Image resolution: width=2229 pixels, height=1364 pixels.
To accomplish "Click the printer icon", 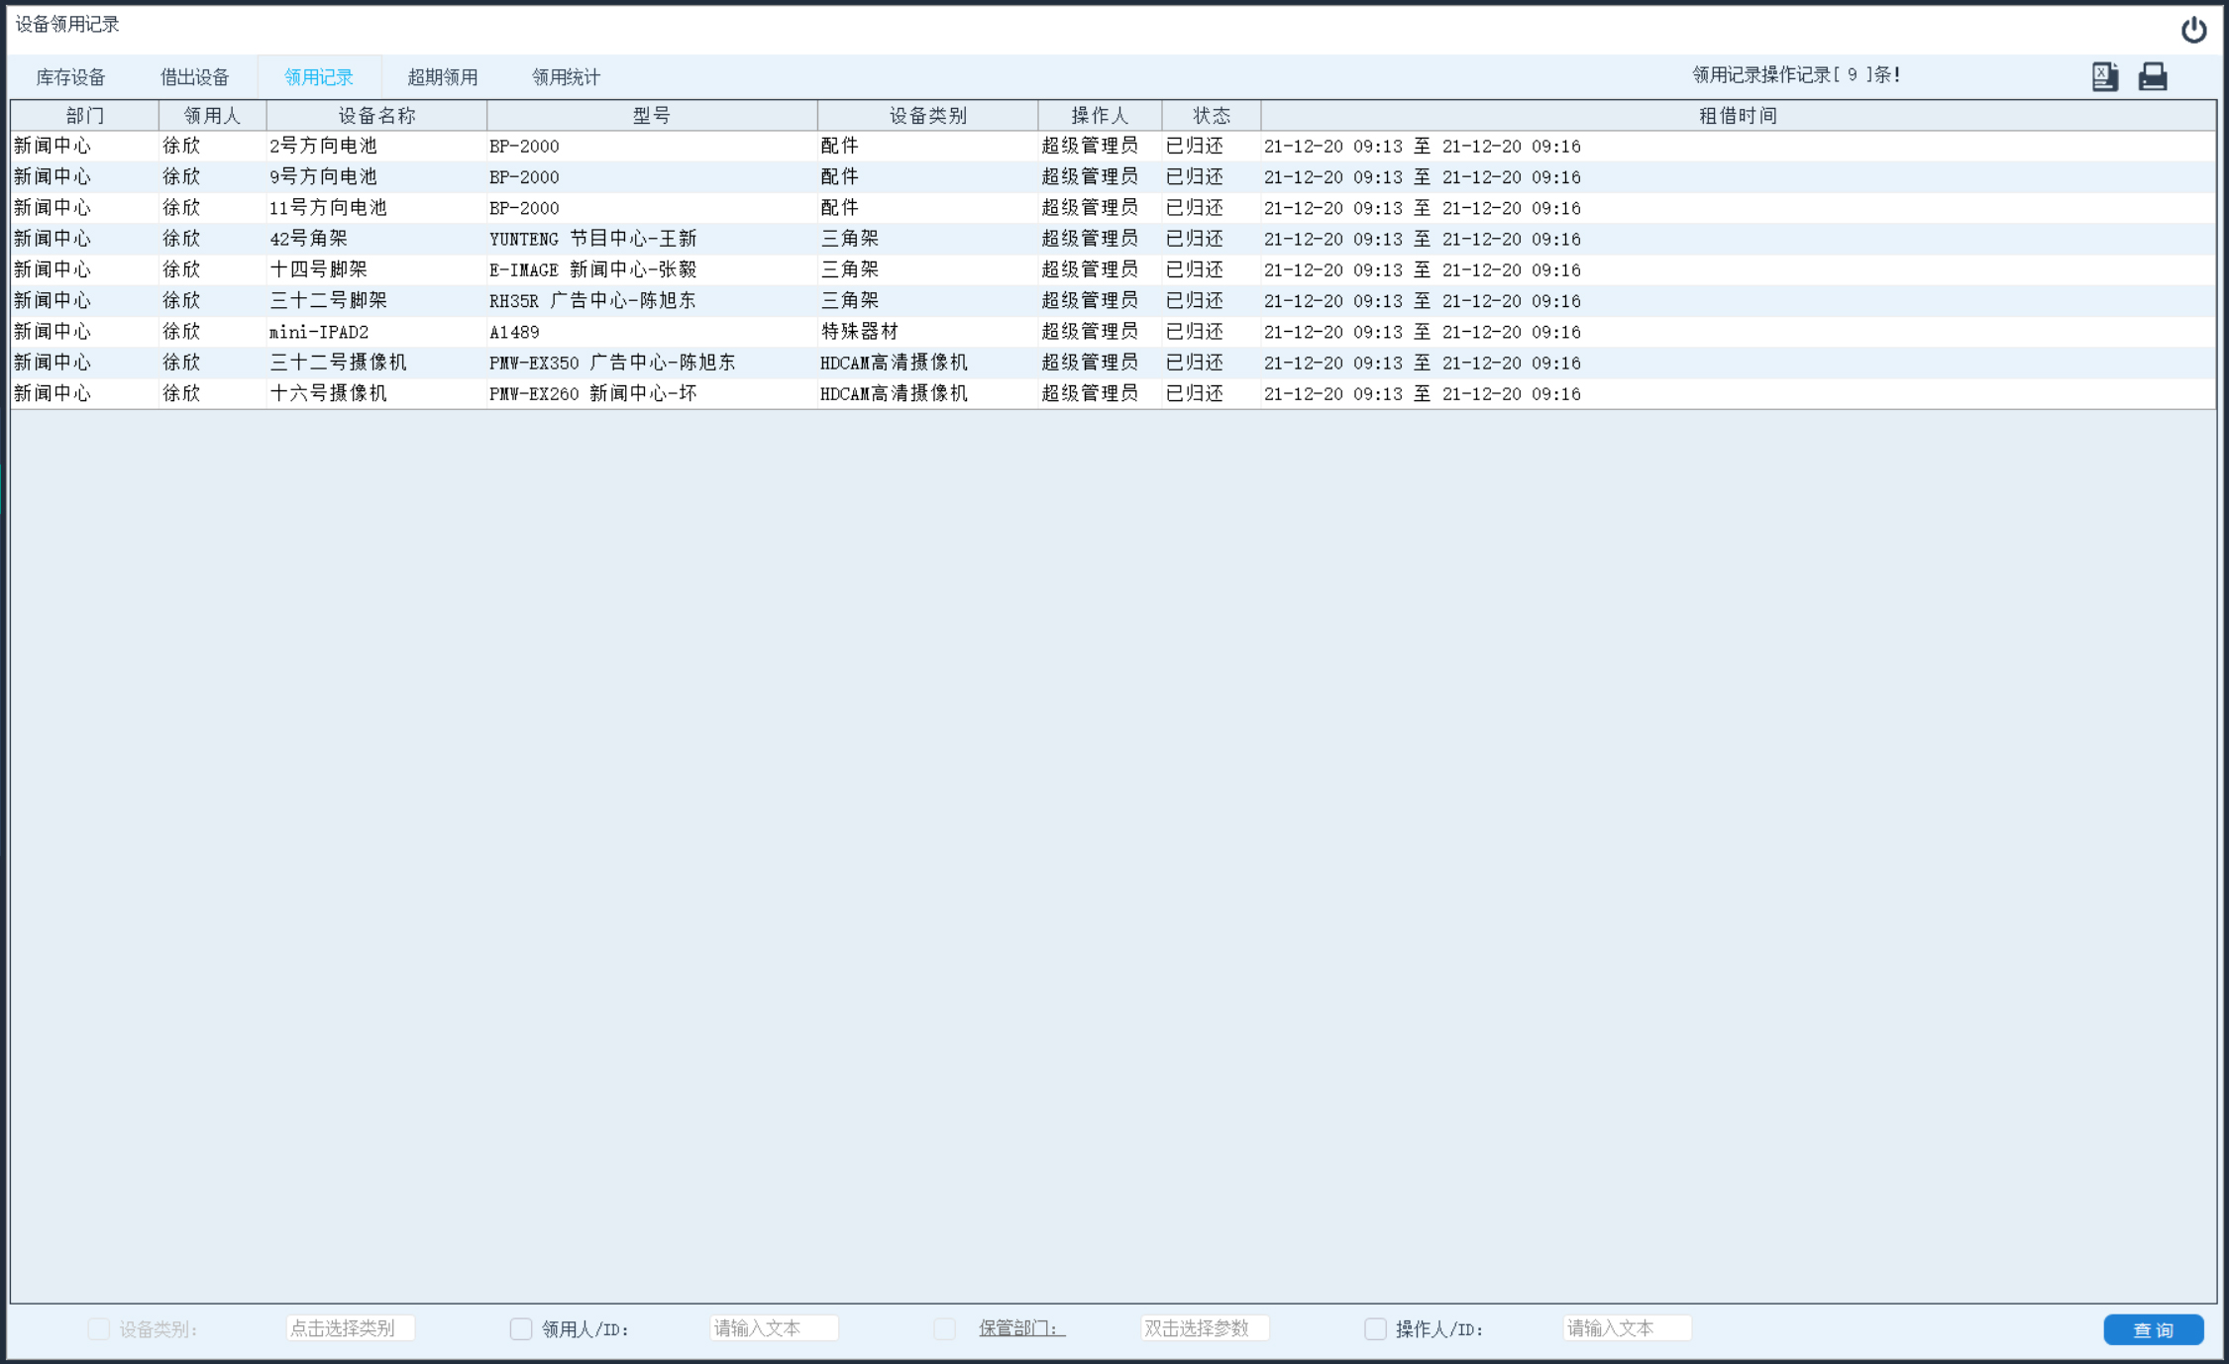I will 2152,76.
